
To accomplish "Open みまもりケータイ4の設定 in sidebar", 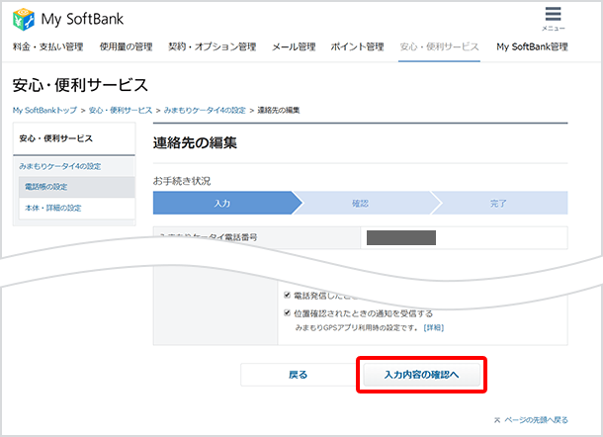I will pyautogui.click(x=60, y=166).
